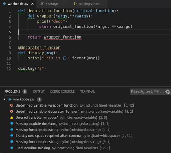Click info icon for final newline missing
The height and width of the screenshot is (153, 171).
(12, 148)
